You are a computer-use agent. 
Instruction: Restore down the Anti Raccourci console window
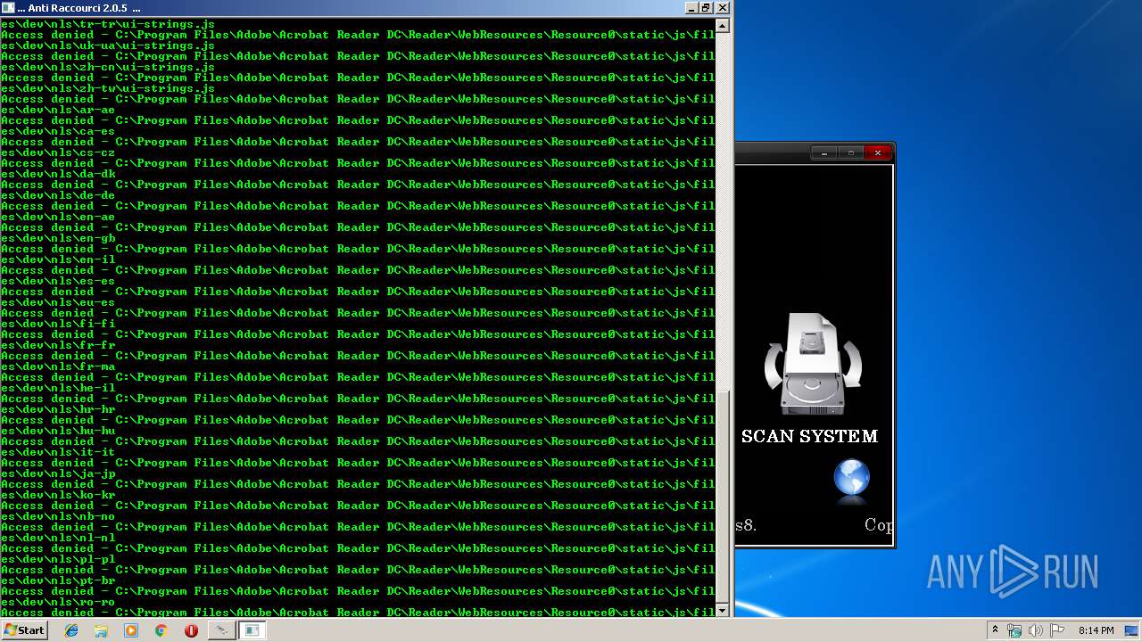[706, 7]
